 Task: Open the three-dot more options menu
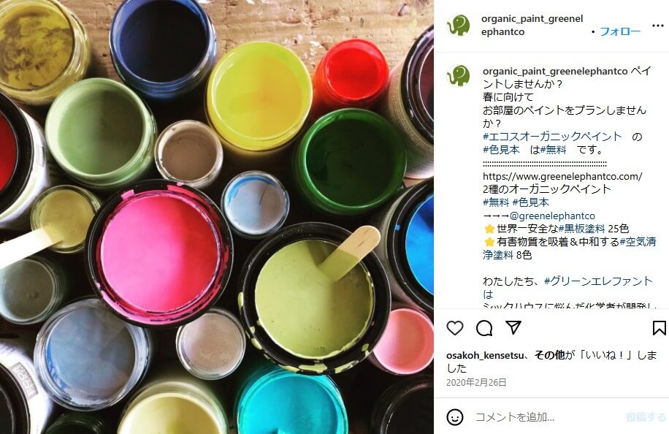point(658,26)
